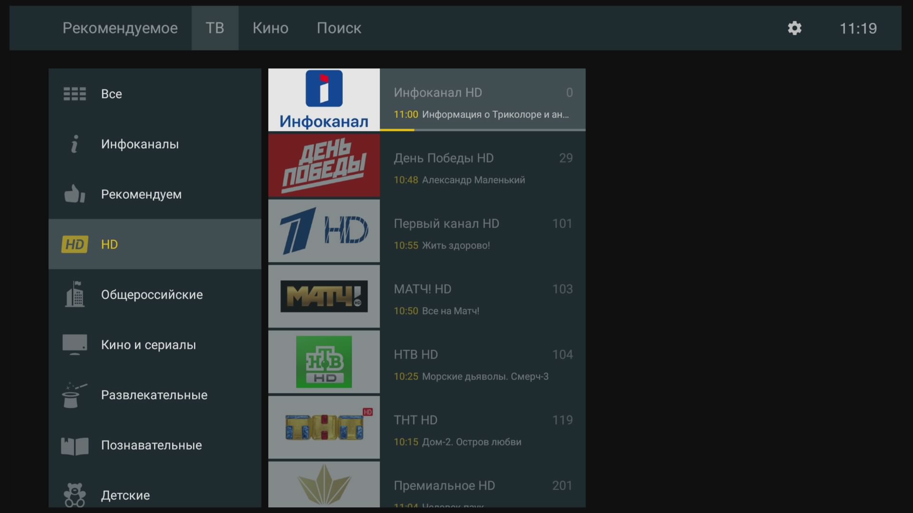Open the ТНТ HD logo thumbnail
Viewport: 913px width, 513px height.
(x=324, y=427)
